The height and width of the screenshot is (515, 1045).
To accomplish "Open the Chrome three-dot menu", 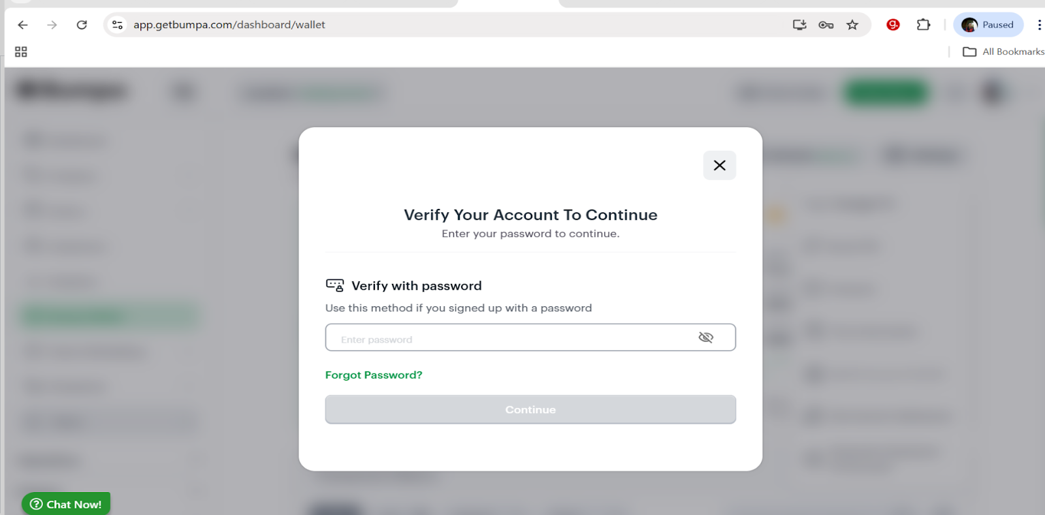I will pyautogui.click(x=1040, y=25).
